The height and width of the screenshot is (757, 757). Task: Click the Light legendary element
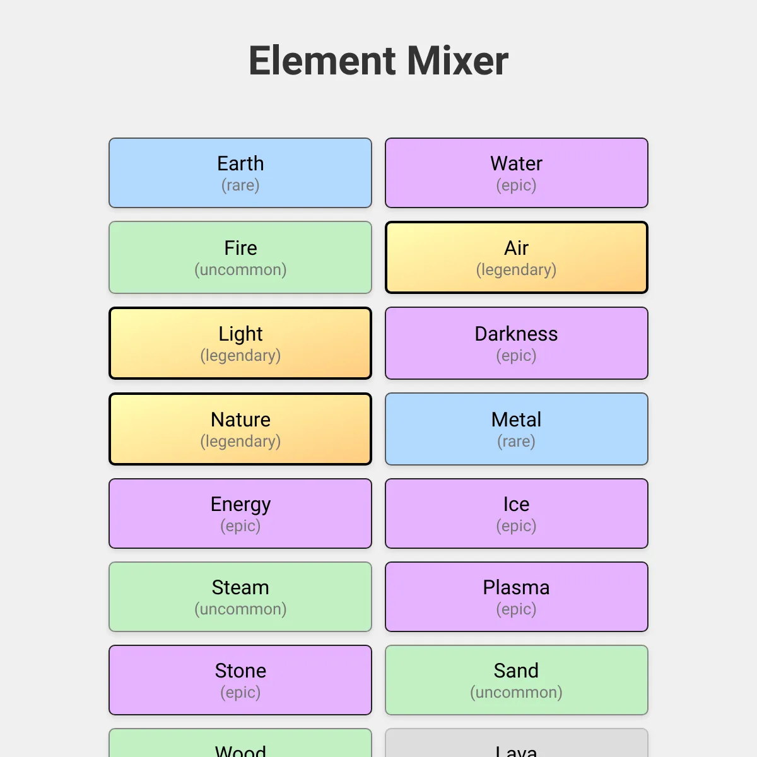click(240, 343)
